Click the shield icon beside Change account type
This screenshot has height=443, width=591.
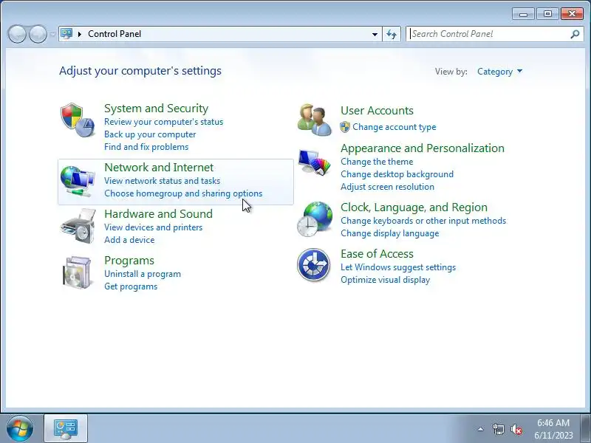345,127
